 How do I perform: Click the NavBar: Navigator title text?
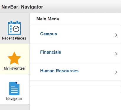pos(22,7)
